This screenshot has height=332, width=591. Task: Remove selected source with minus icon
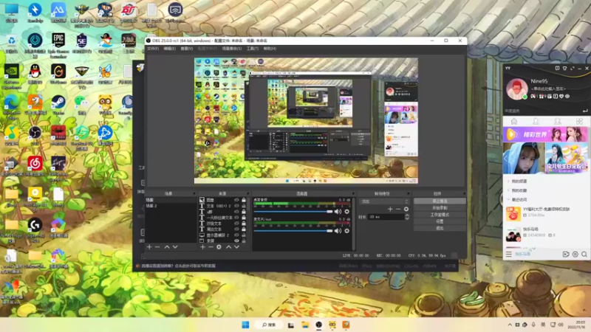[x=211, y=247]
